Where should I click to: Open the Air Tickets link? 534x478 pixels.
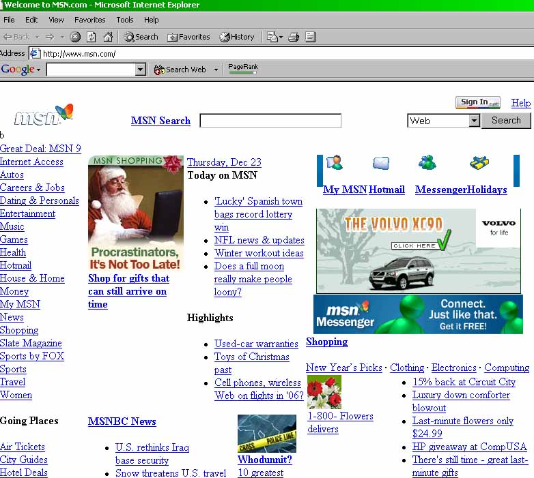click(x=23, y=447)
